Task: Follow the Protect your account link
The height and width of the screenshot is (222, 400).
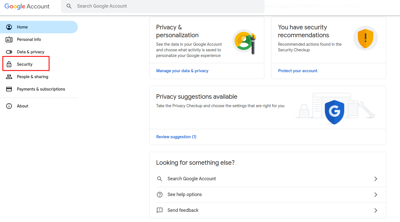Action: 298,71
